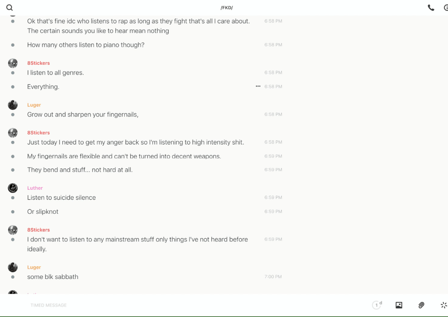This screenshot has height=317, width=448.
Task: Start an audio call with the phone icon
Action: click(431, 8)
